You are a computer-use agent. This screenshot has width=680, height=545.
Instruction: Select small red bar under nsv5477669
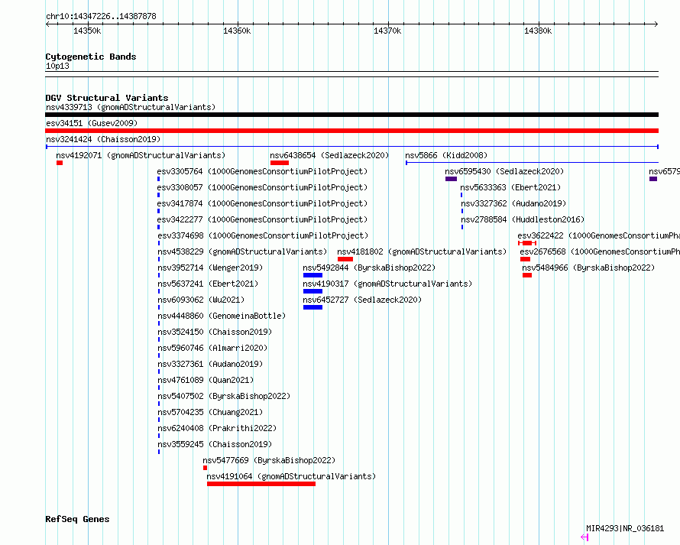pyautogui.click(x=205, y=468)
